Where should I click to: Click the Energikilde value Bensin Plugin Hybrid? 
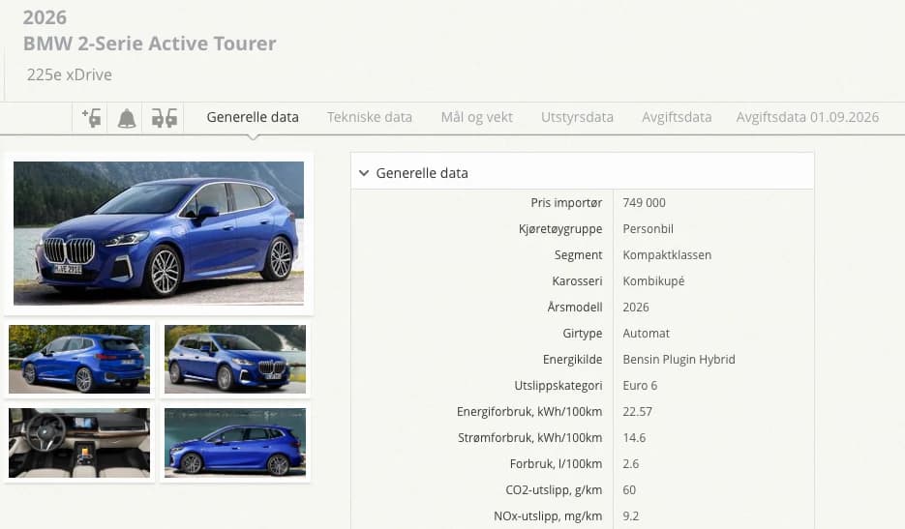tap(679, 360)
